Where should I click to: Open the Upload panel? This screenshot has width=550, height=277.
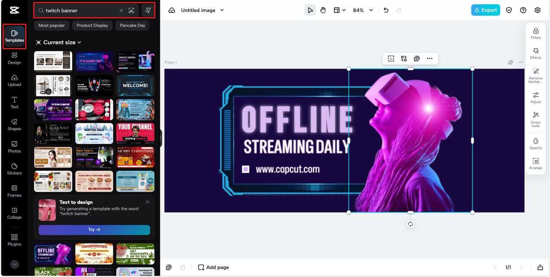tap(14, 81)
